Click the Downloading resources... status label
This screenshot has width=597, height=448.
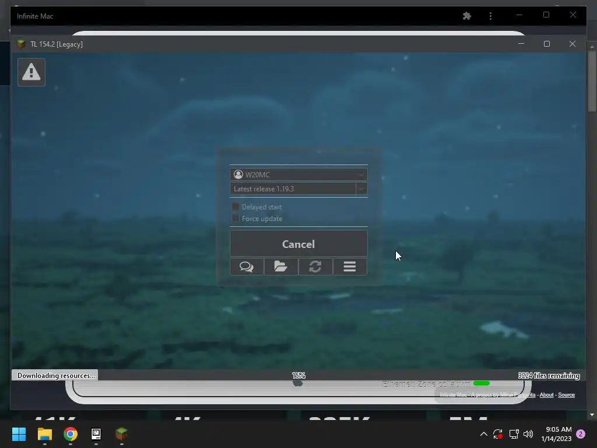coord(56,375)
